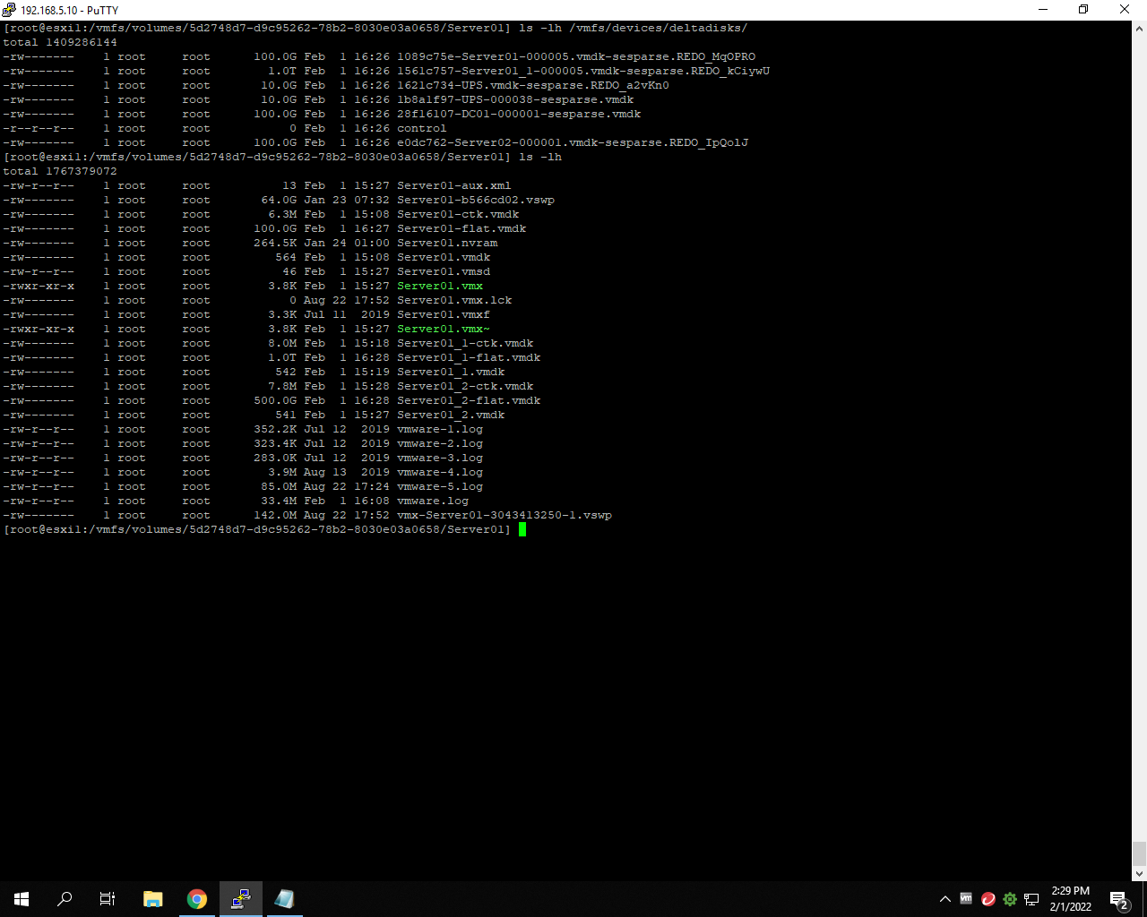Click 1561c757-Server01_1-000005 REDO_kCiywU filename
Screen dimensions: 1147x917
583,71
